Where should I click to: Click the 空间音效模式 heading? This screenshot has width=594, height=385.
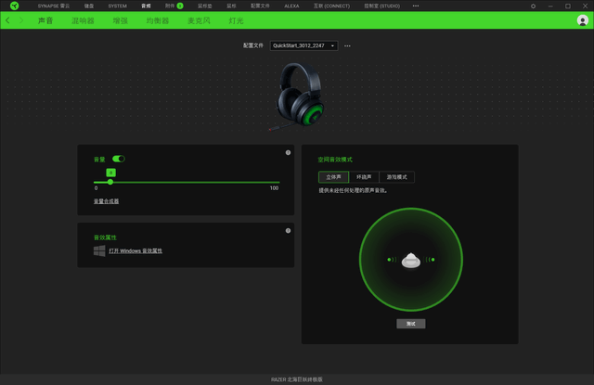pyautogui.click(x=335, y=160)
